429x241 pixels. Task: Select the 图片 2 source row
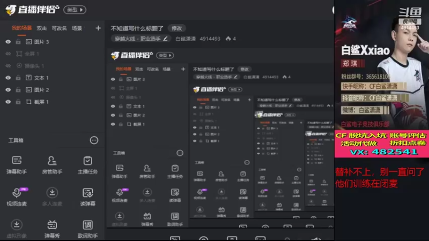(x=52, y=90)
